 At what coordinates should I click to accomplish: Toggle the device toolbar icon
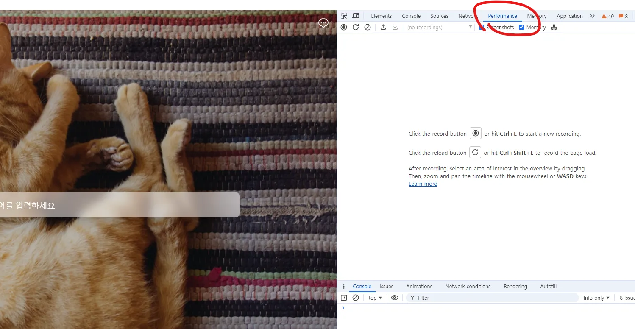coord(356,16)
